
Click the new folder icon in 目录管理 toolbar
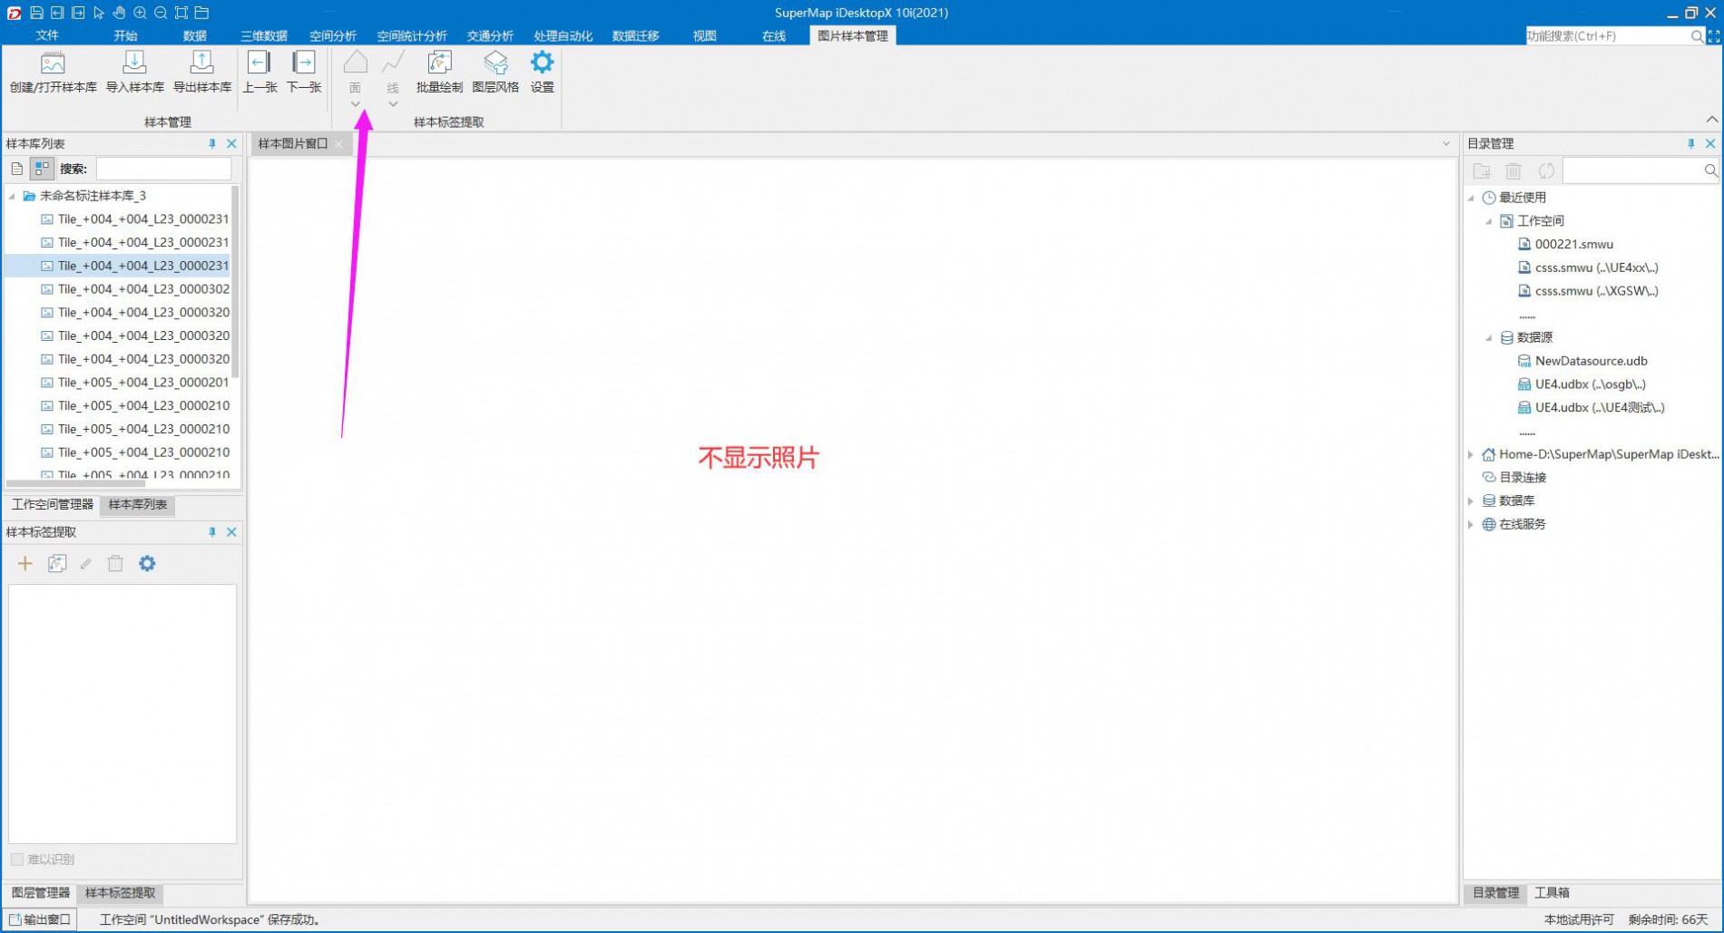[x=1482, y=170]
